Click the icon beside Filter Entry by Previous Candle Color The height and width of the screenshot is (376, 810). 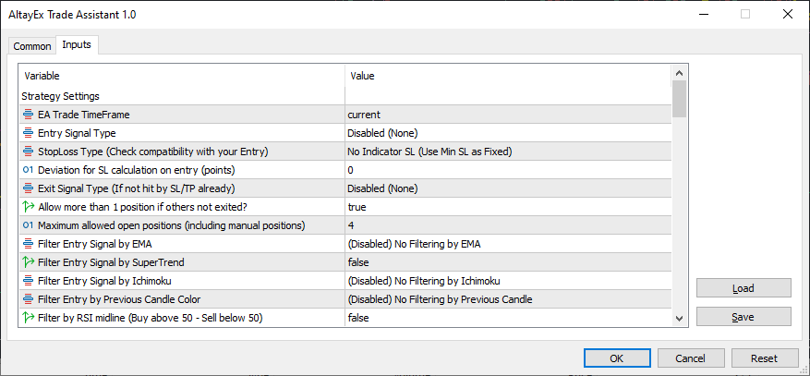[x=29, y=299]
